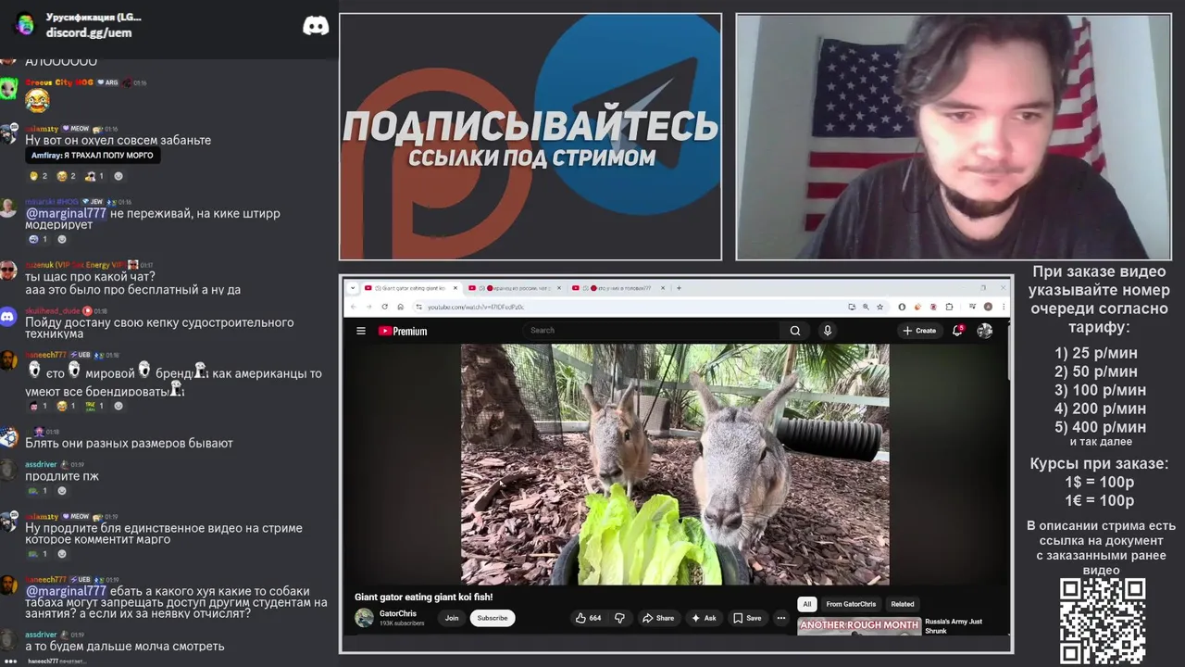Click 'Блять они разных размеров бывают' message
The height and width of the screenshot is (667, 1185).
point(129,443)
